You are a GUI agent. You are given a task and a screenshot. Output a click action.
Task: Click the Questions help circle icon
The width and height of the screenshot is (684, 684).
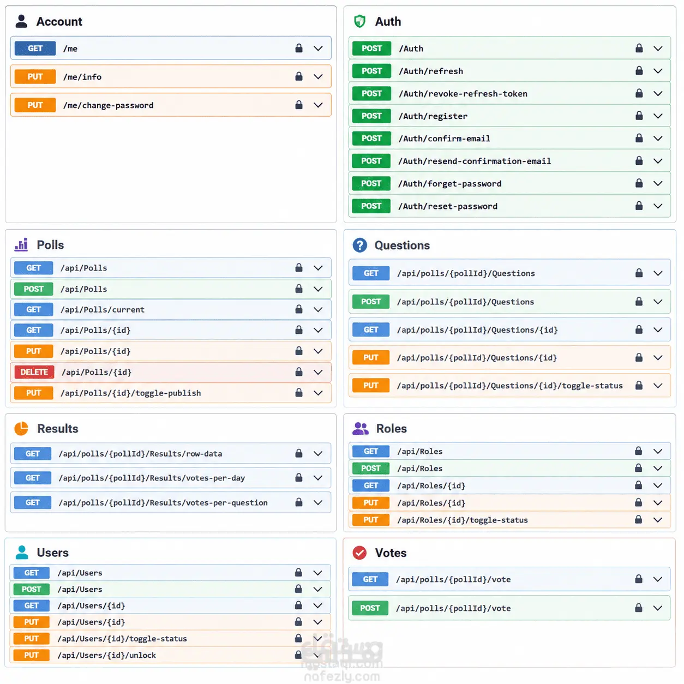pyautogui.click(x=360, y=245)
